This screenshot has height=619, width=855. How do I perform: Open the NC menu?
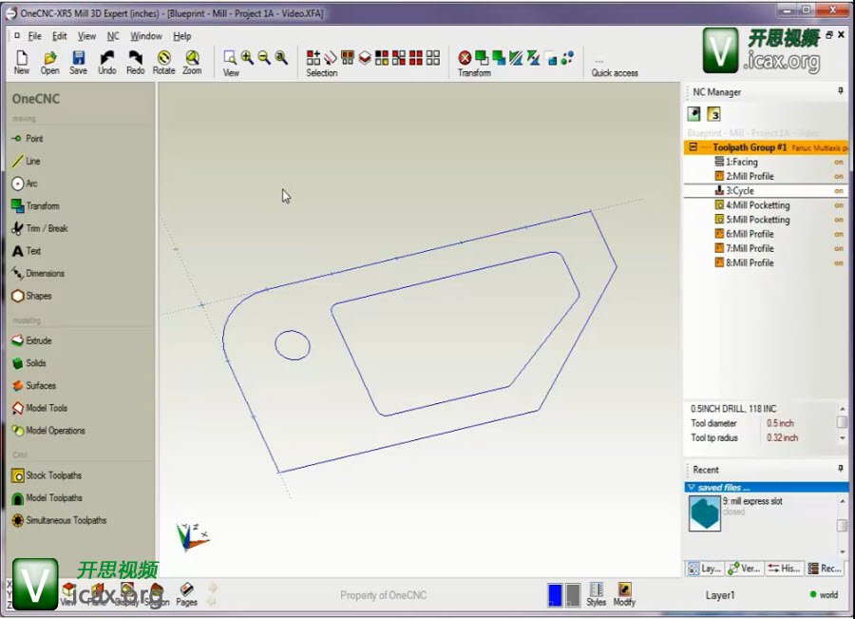113,36
